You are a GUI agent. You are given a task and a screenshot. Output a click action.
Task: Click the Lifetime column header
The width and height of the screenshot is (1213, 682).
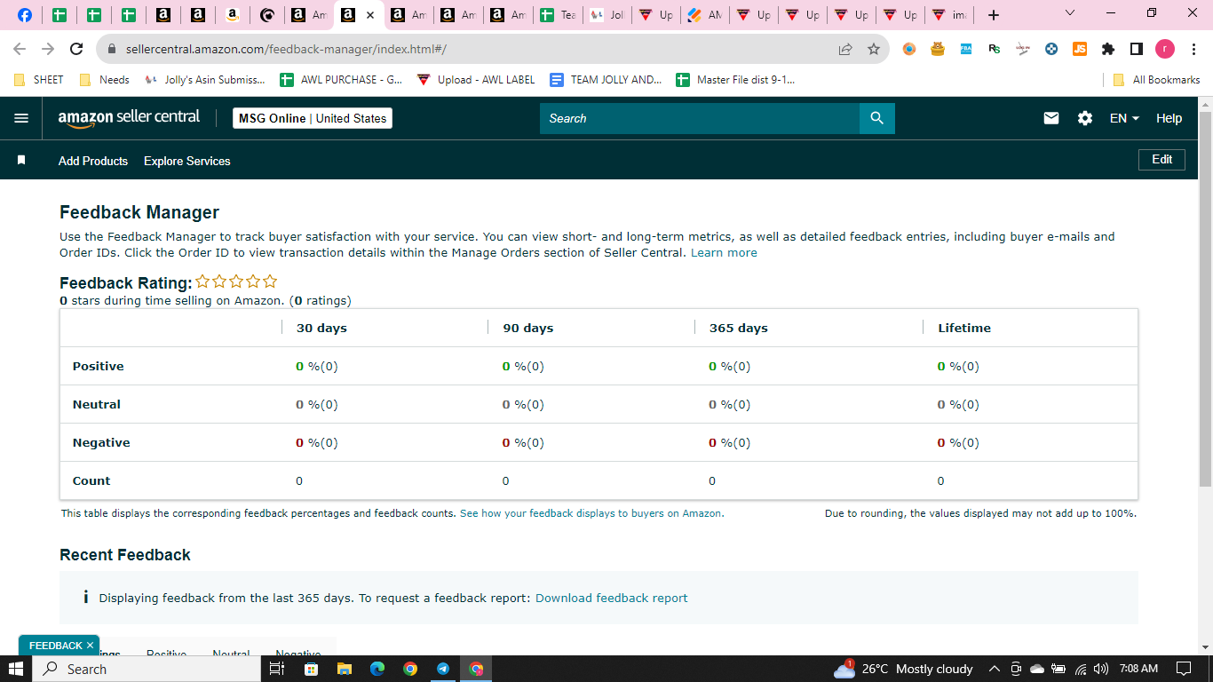tap(964, 328)
